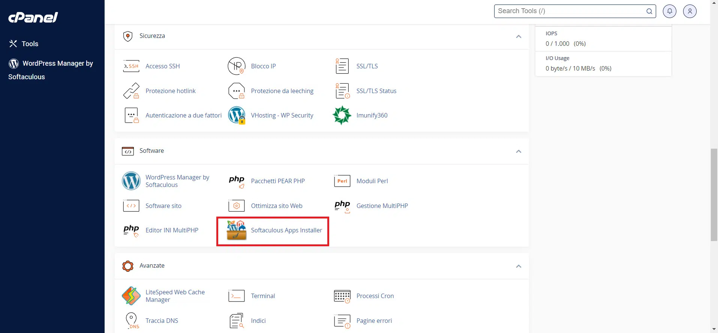Collapse the Sicurezza section

[x=519, y=36]
